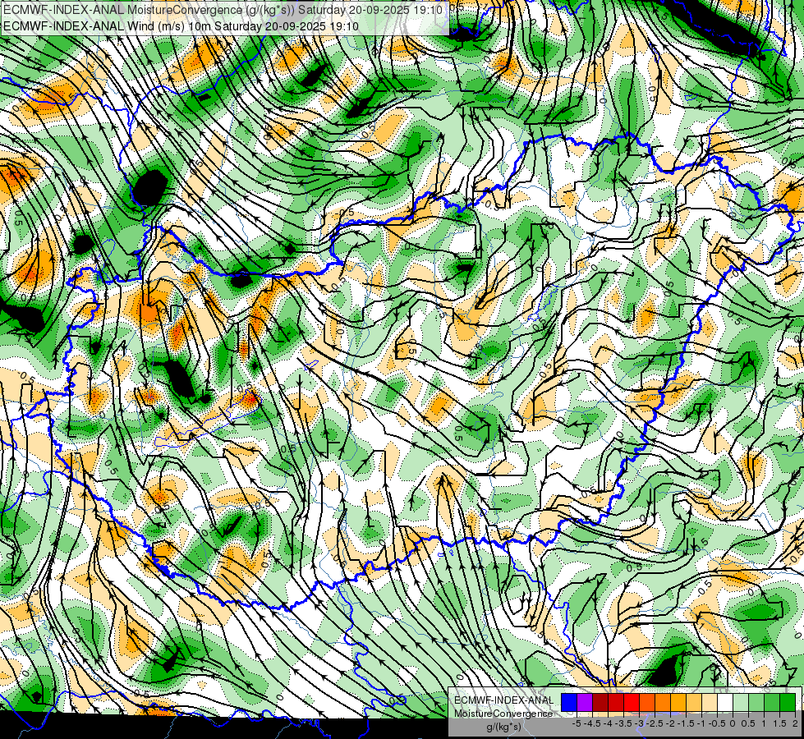Click the blue legend color swatch
Screen dimensions: 804x739
(x=569, y=702)
